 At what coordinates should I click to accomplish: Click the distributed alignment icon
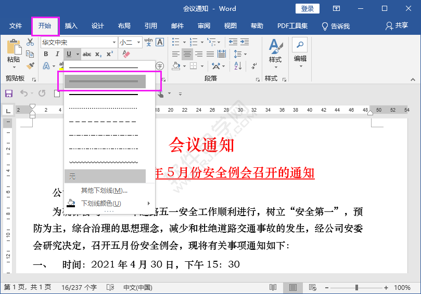tap(222, 54)
